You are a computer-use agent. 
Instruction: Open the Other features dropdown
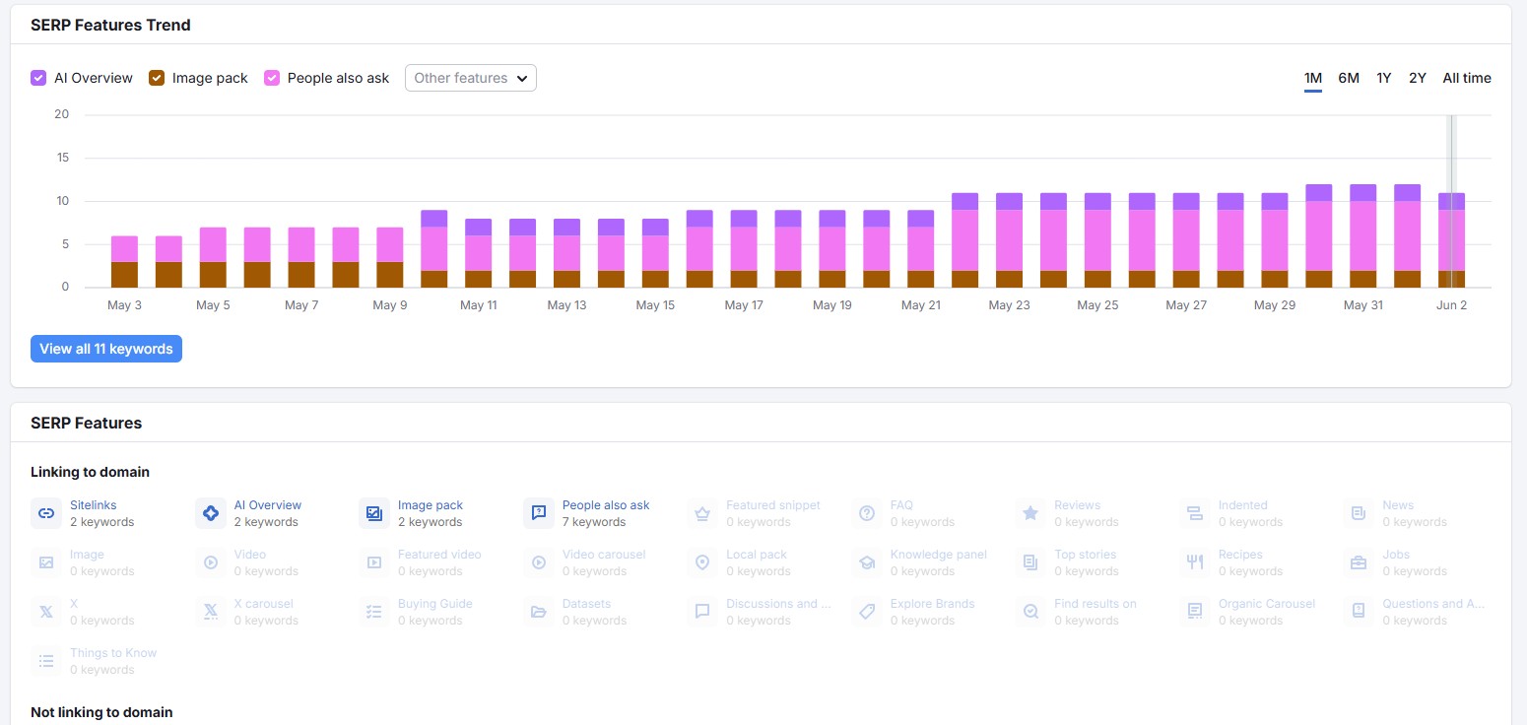point(470,78)
